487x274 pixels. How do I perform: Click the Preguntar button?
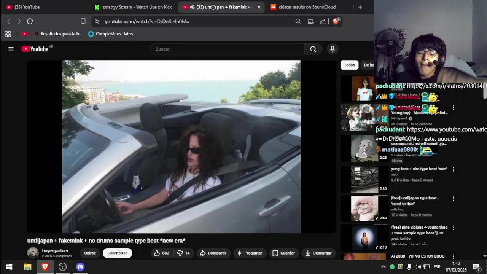(249, 253)
